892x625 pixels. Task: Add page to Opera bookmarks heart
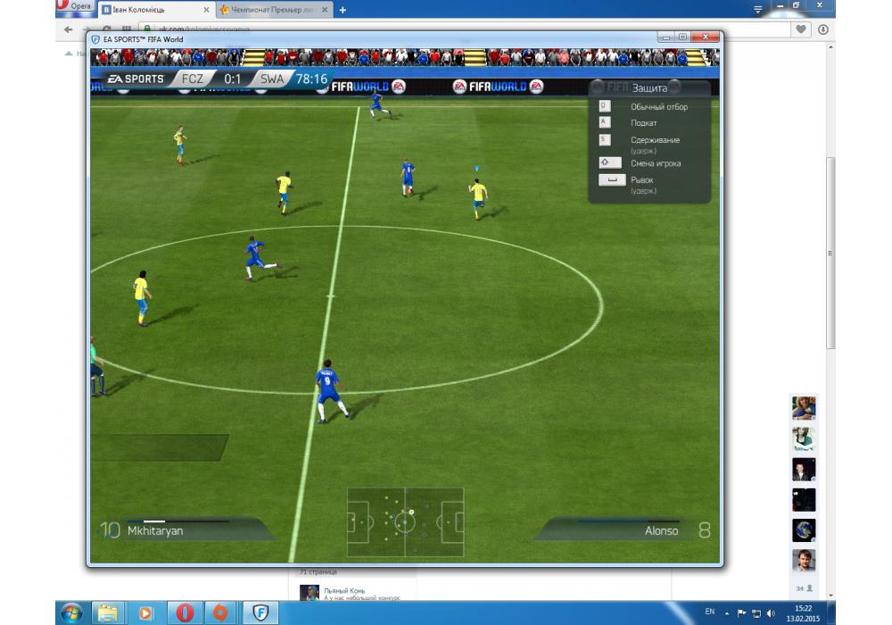(x=800, y=29)
